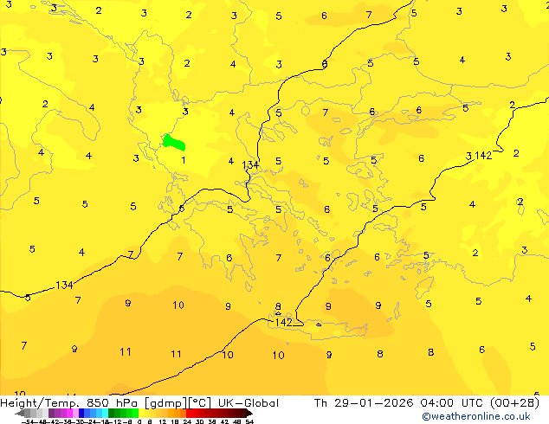Pick the bright red legend swatch
The width and height of the screenshot is (549, 424).
coord(189,413)
